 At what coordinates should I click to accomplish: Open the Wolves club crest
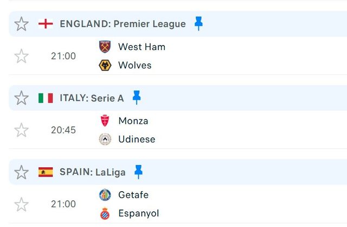pyautogui.click(x=105, y=65)
